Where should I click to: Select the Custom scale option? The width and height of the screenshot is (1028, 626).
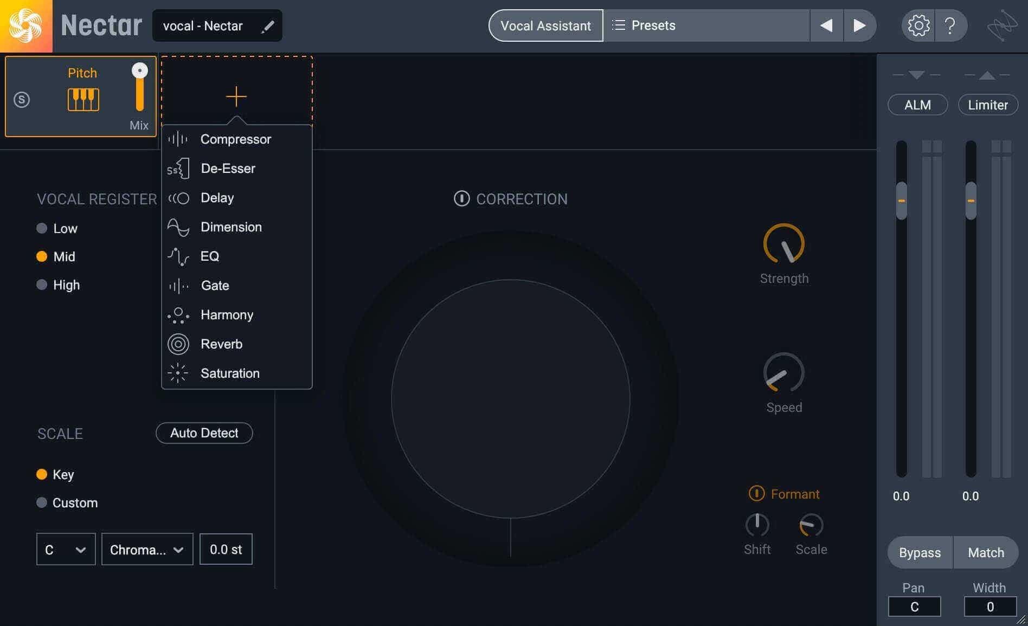tap(67, 502)
